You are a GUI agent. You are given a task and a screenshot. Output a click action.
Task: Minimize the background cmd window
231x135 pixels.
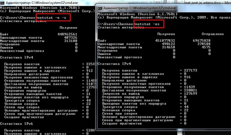tap(158, 2)
